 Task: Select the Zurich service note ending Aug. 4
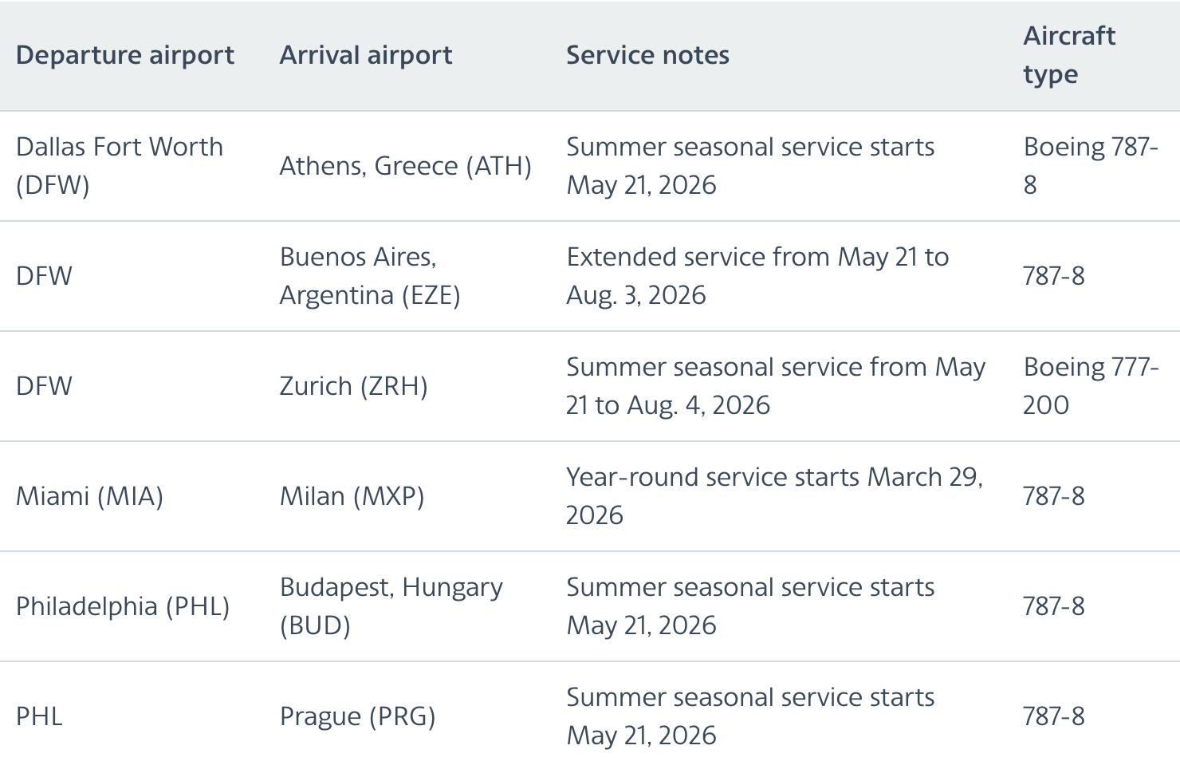coord(775,386)
